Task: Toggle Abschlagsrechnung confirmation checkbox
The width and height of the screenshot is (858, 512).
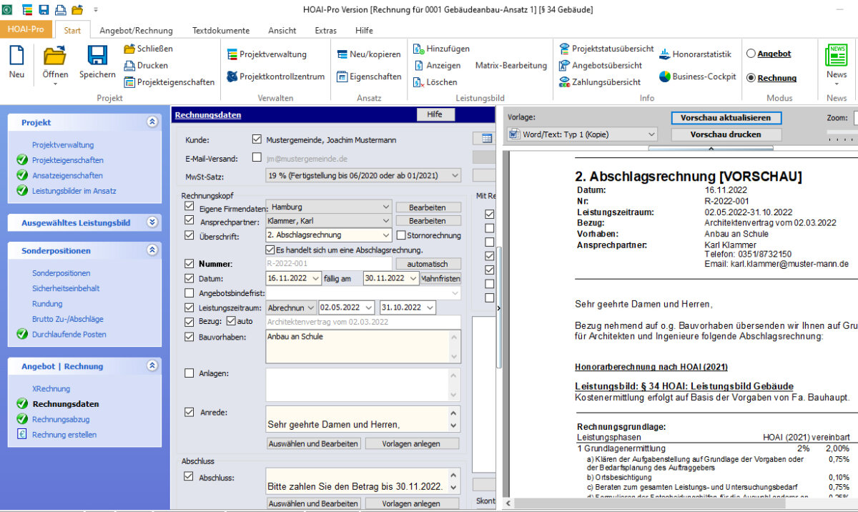Action: pos(270,250)
